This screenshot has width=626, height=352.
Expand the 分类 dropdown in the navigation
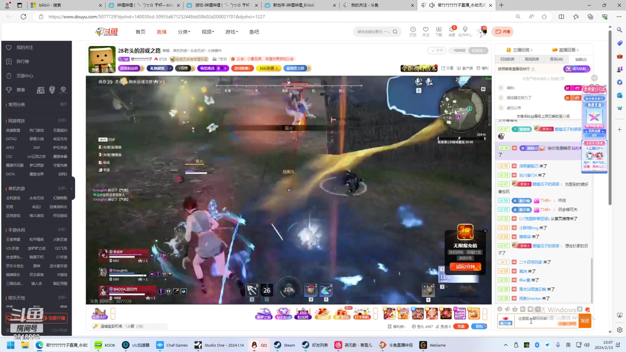click(x=184, y=32)
